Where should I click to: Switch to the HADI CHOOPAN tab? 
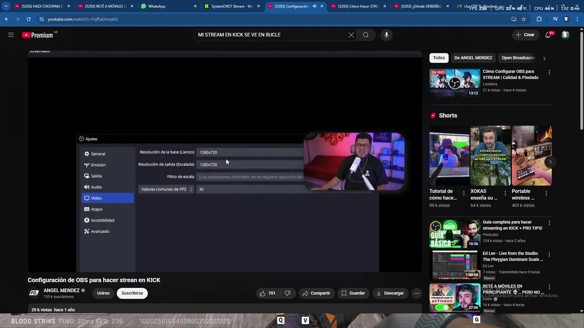42,6
